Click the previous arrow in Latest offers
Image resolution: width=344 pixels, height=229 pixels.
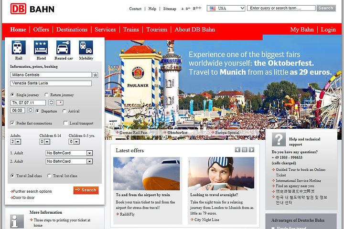point(237,150)
